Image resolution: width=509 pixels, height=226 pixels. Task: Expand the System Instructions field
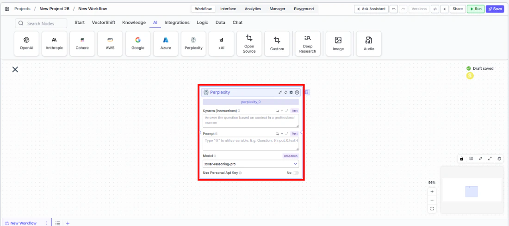click(x=286, y=111)
